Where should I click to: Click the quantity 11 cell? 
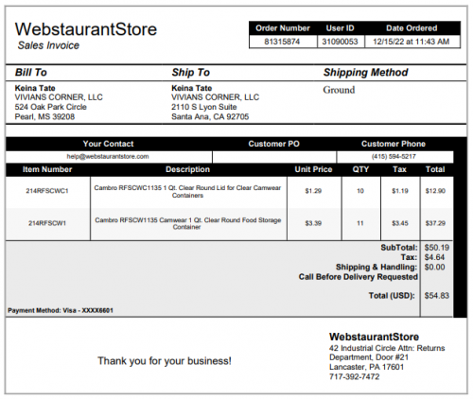pyautogui.click(x=360, y=223)
